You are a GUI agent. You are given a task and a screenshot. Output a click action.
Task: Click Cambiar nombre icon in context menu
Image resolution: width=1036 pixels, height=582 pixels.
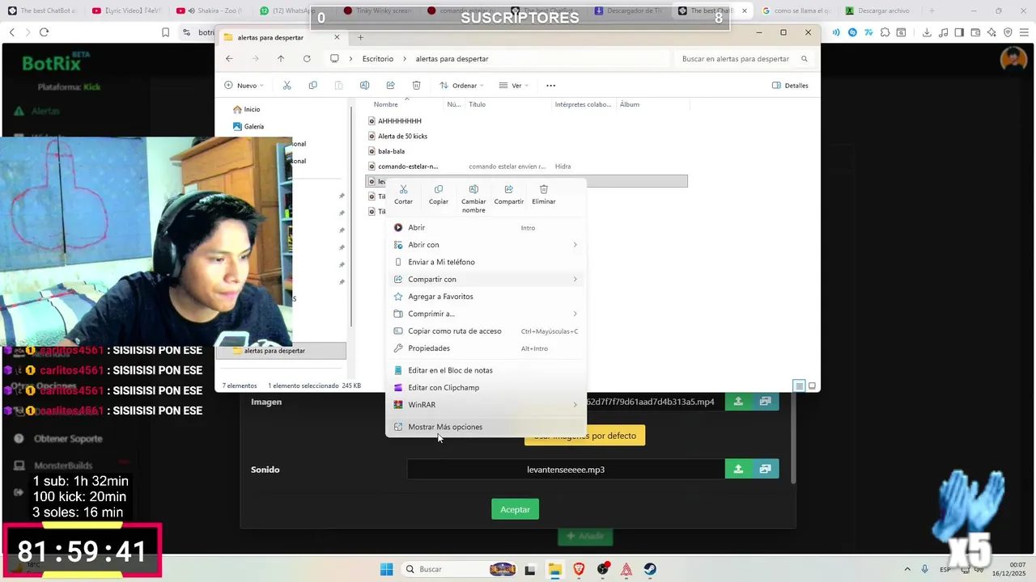pos(473,189)
